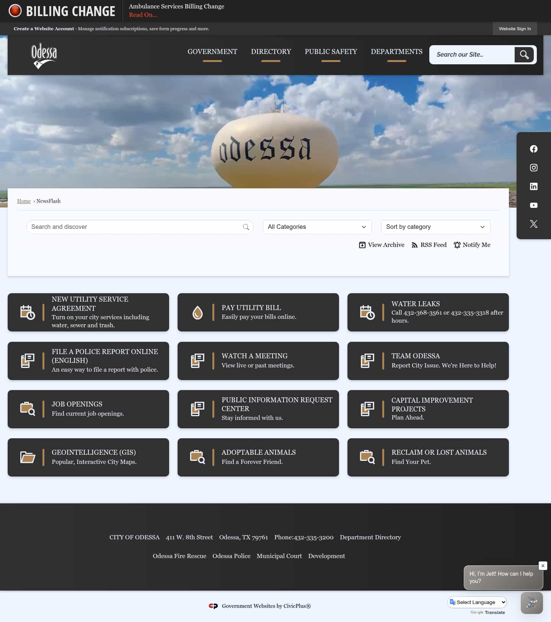Click the Department Directory footer link
The width and height of the screenshot is (551, 622).
coord(370,537)
